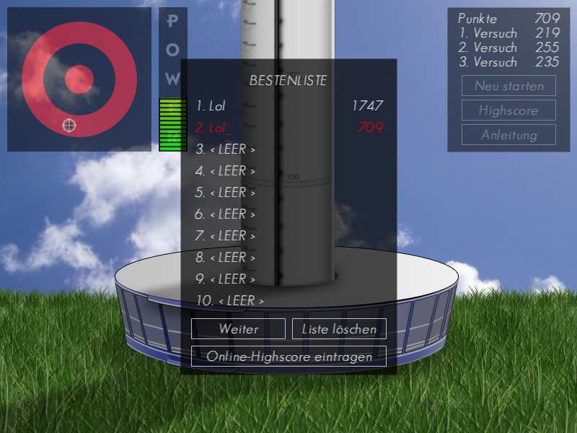Click the outer red ring of the target

[32, 79]
